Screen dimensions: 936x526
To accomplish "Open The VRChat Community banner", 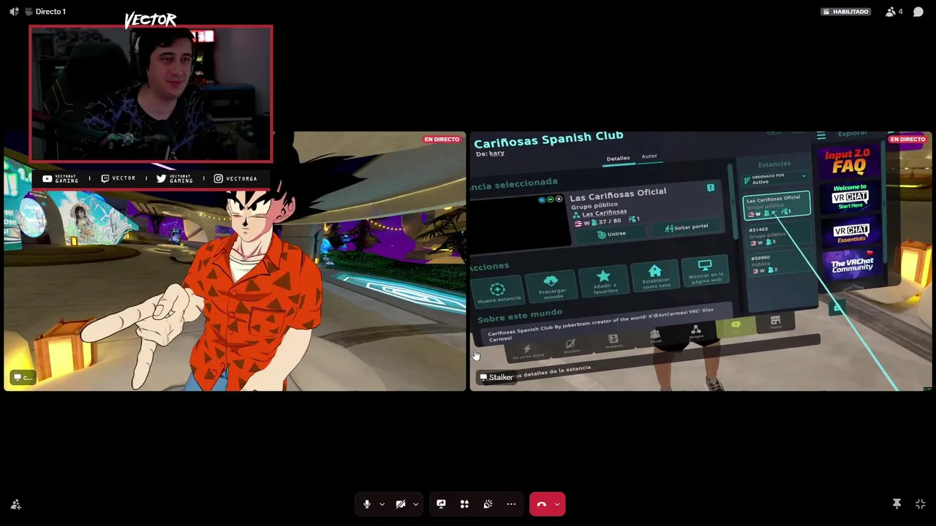I will pyautogui.click(x=852, y=264).
